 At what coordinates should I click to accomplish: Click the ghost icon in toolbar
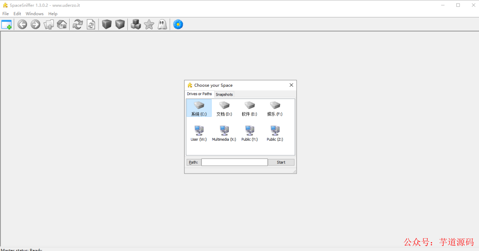pyautogui.click(x=162, y=24)
